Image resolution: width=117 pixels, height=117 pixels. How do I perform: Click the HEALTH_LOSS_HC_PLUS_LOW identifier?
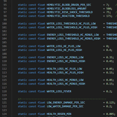click(x=64, y=69)
